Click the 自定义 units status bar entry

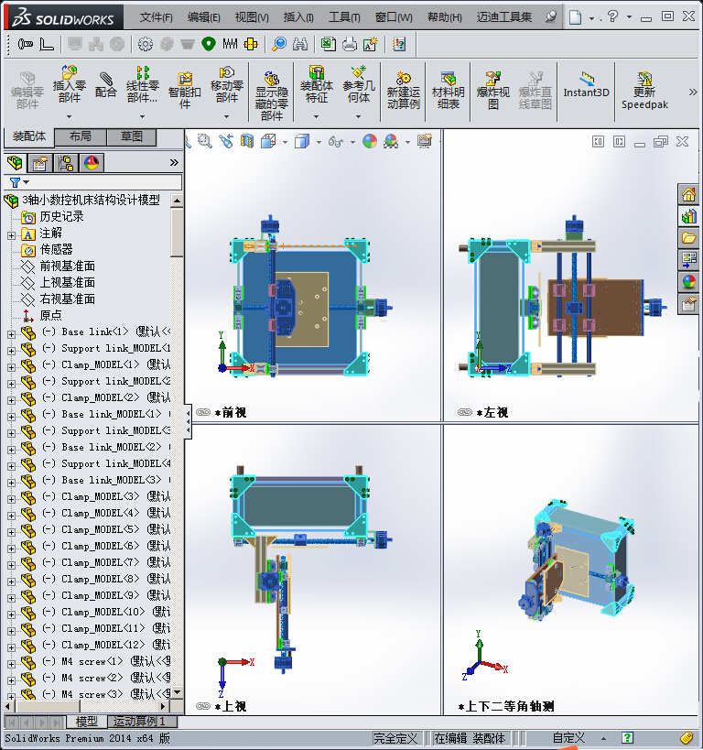[x=568, y=738]
